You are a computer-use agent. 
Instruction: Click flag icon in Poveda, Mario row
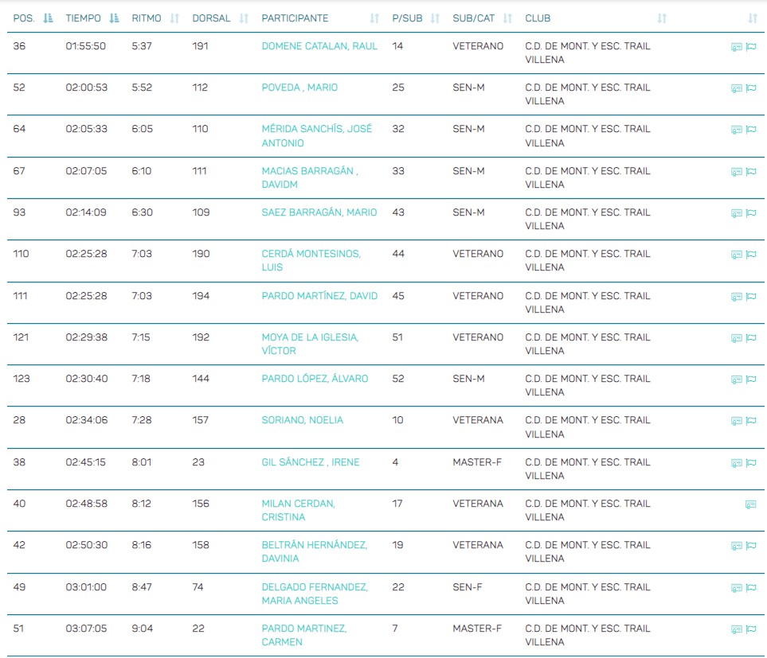(750, 88)
